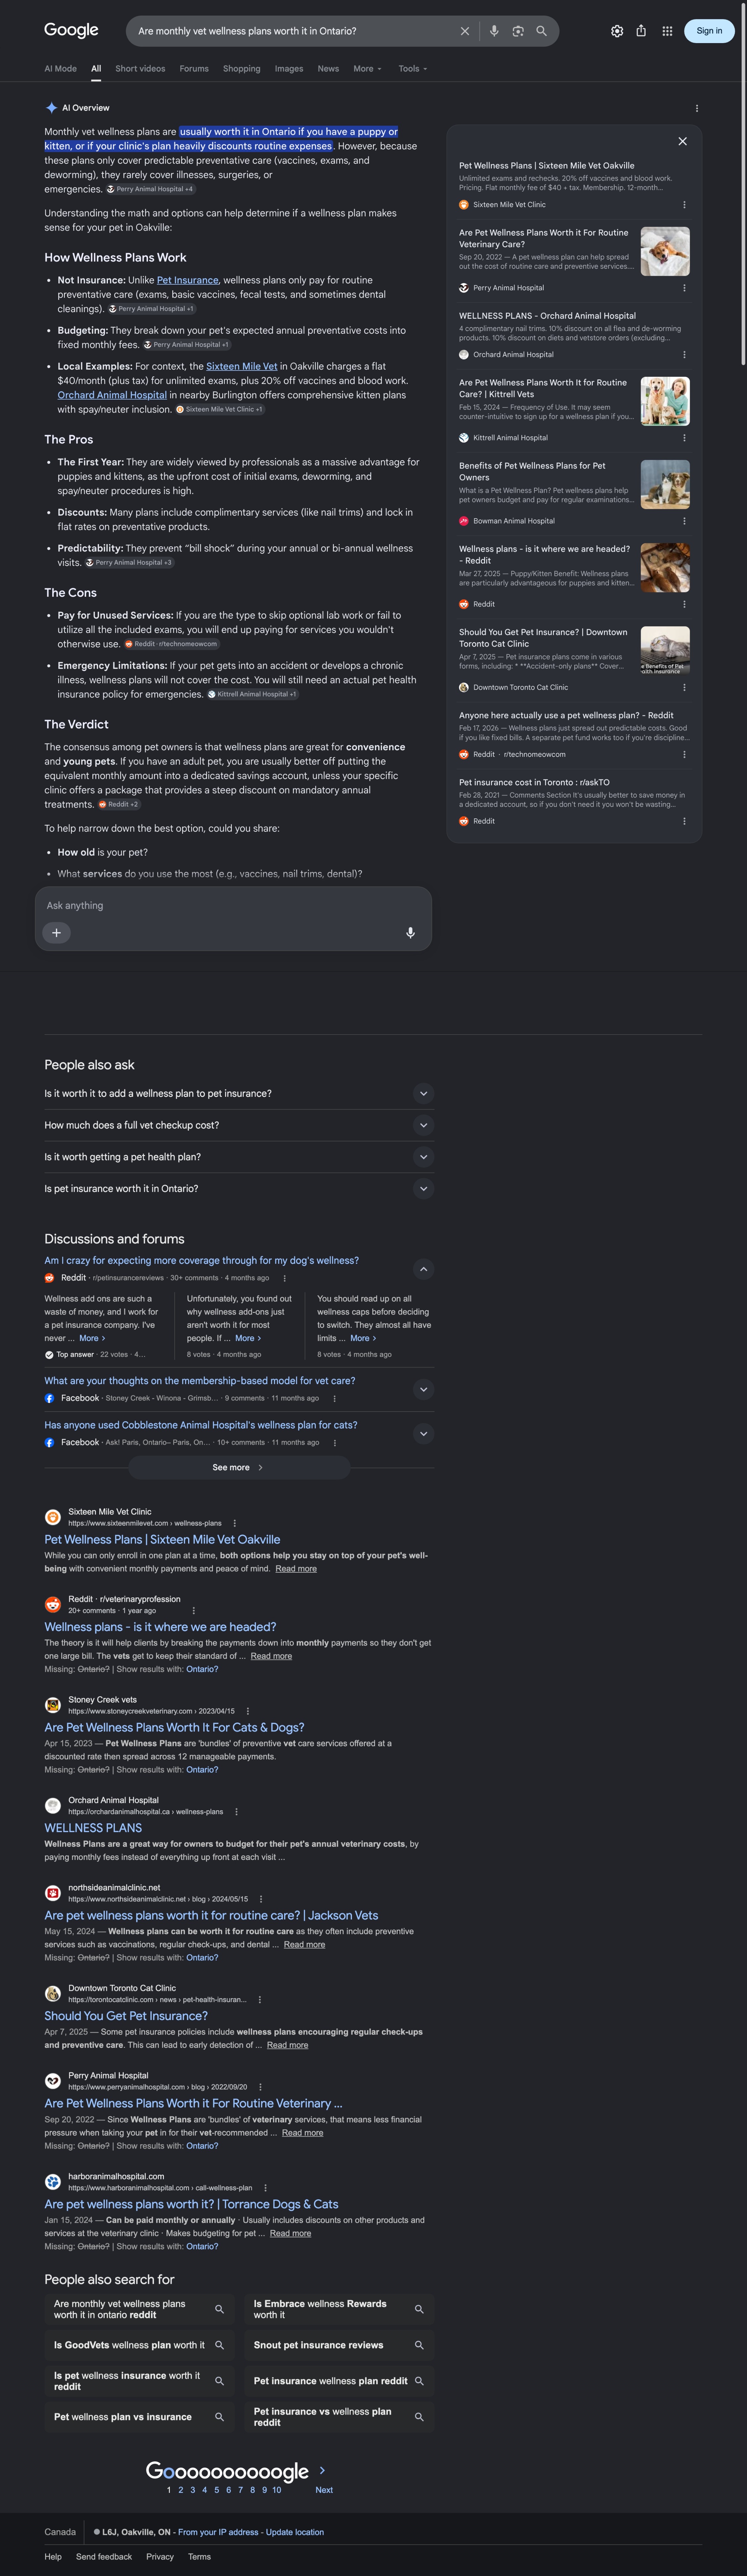
Task: Clear the search query with X icon
Action: point(464,31)
